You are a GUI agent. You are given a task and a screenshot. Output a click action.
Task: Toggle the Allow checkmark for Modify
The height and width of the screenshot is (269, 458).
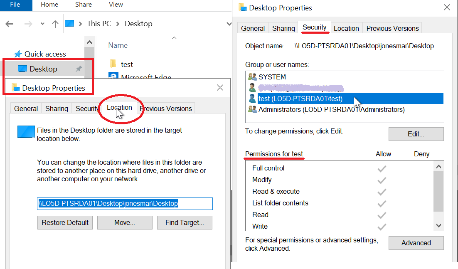click(382, 180)
